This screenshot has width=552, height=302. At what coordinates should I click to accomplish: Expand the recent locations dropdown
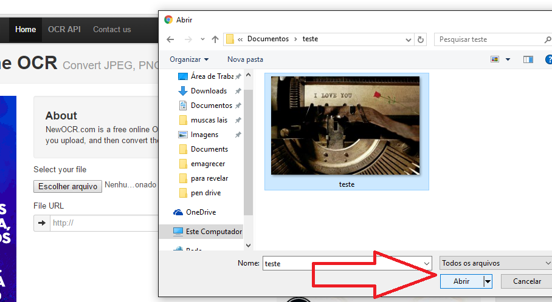202,39
